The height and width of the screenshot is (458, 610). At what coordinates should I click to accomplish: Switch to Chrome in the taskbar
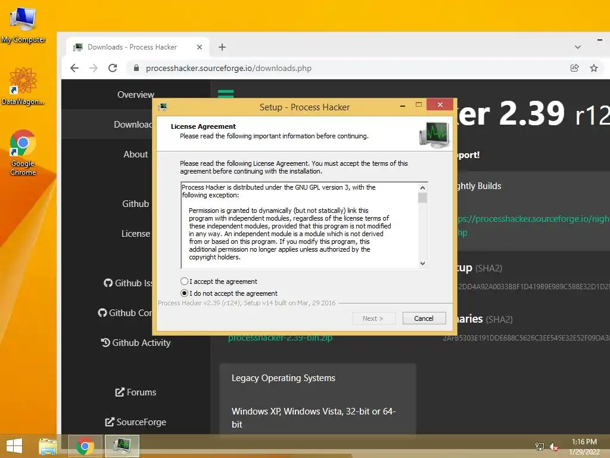(x=85, y=446)
